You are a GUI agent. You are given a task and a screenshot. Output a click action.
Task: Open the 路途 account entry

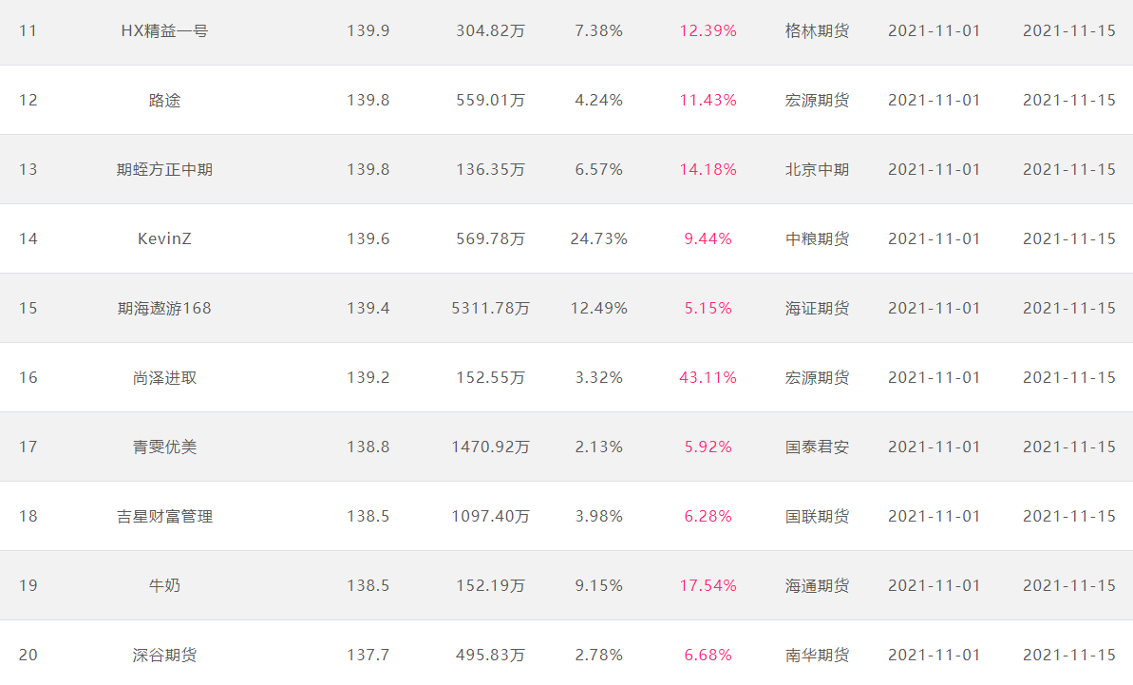tap(164, 101)
